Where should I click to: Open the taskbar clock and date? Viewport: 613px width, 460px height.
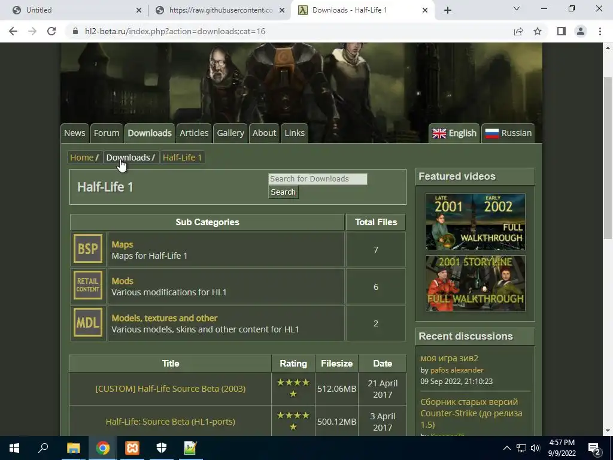click(x=562, y=448)
